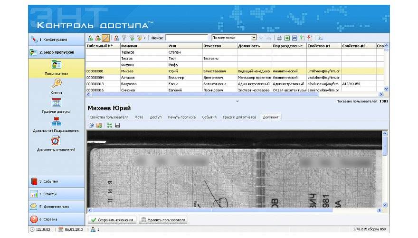Open the Ключи (Keys) section icon

[x=56, y=84]
